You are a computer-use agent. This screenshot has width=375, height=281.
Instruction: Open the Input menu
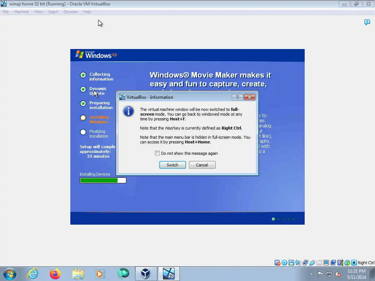[x=53, y=12]
